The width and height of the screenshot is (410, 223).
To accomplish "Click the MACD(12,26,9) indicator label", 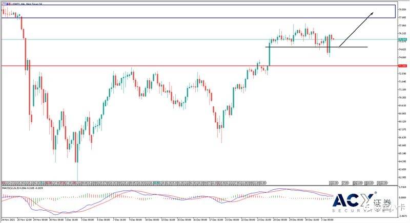I will tap(23, 188).
